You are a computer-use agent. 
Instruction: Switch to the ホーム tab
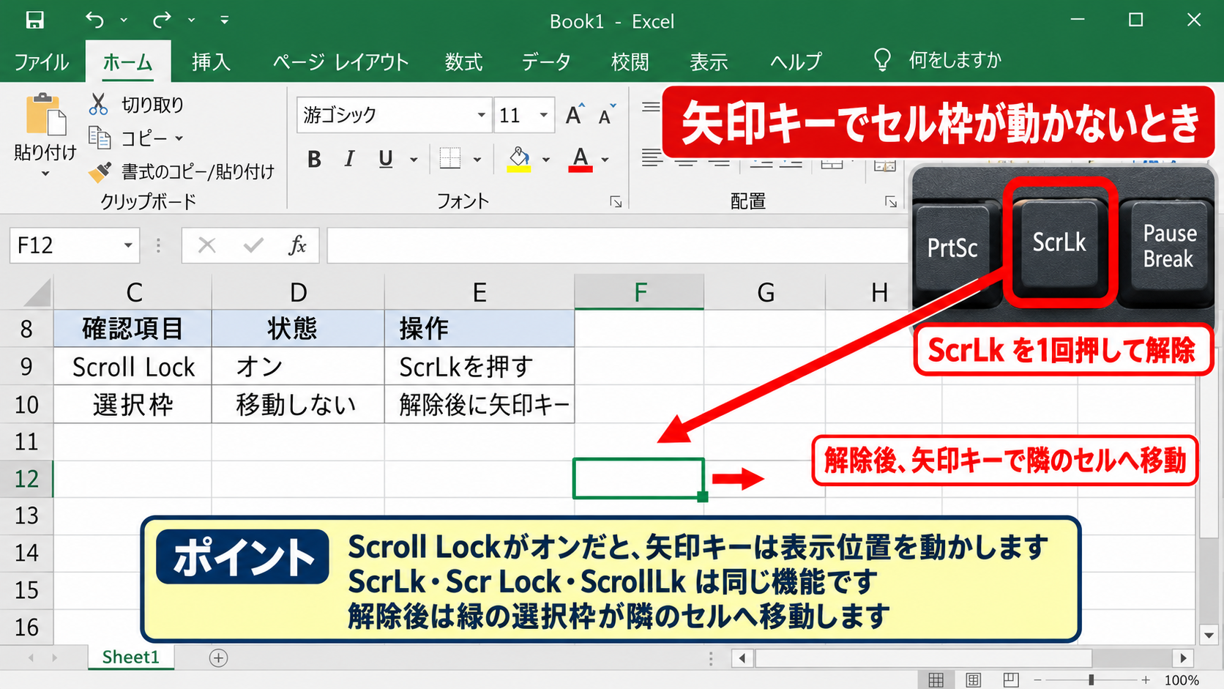coord(127,62)
